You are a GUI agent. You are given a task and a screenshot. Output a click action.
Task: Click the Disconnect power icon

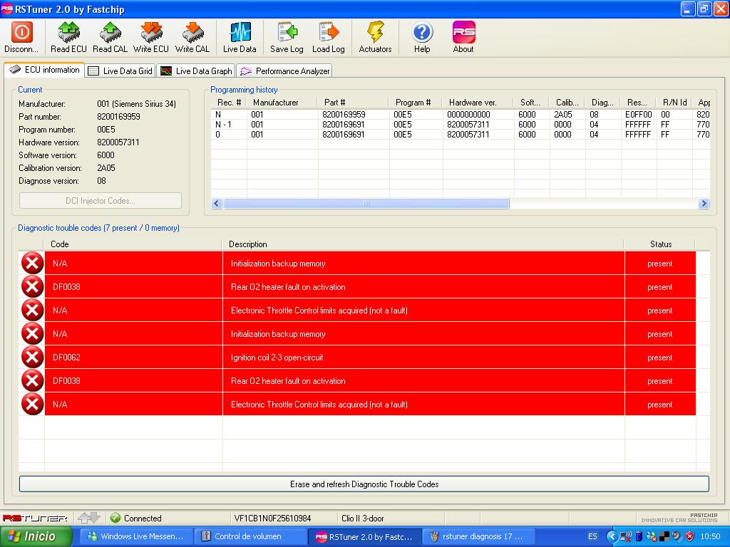[21, 33]
